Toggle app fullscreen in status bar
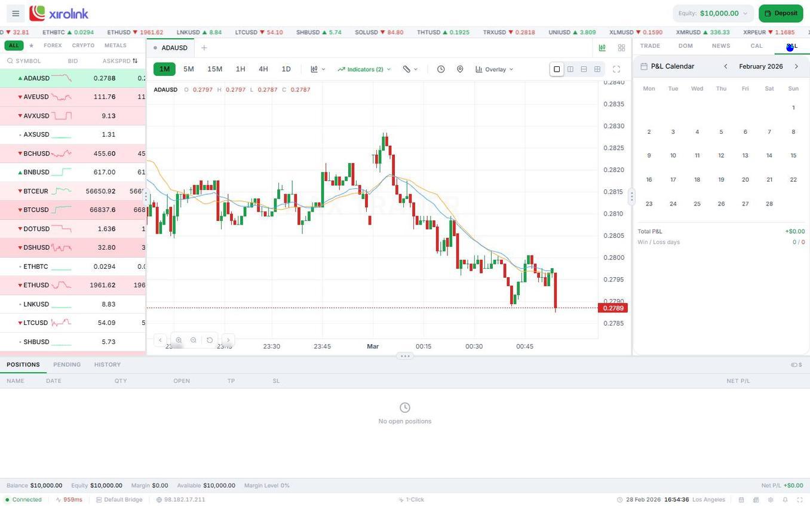This screenshot has width=810, height=506. point(800,500)
